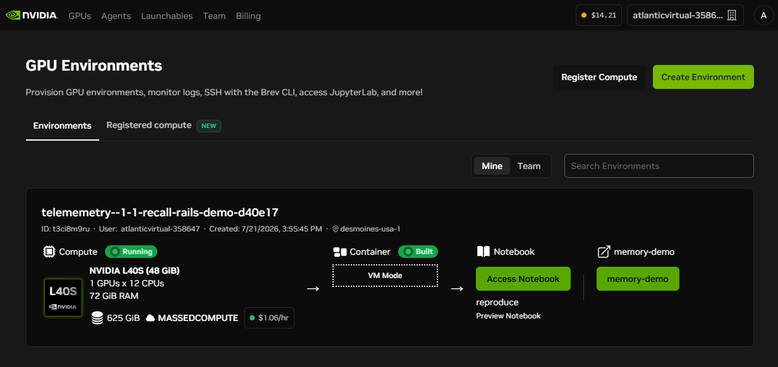
Task: Click the User atlanticvirtual-358647 text
Action: coord(149,229)
